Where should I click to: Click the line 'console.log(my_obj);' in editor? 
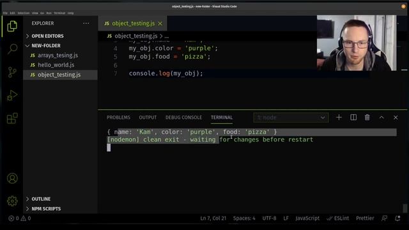(166, 73)
